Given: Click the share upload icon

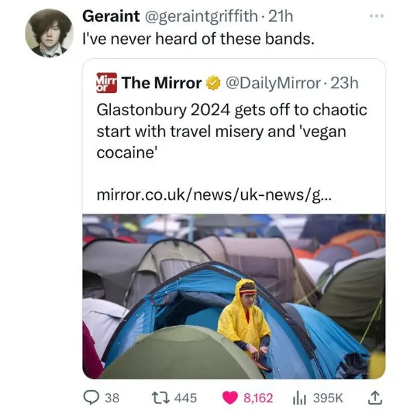Looking at the screenshot, I should pos(376,397).
